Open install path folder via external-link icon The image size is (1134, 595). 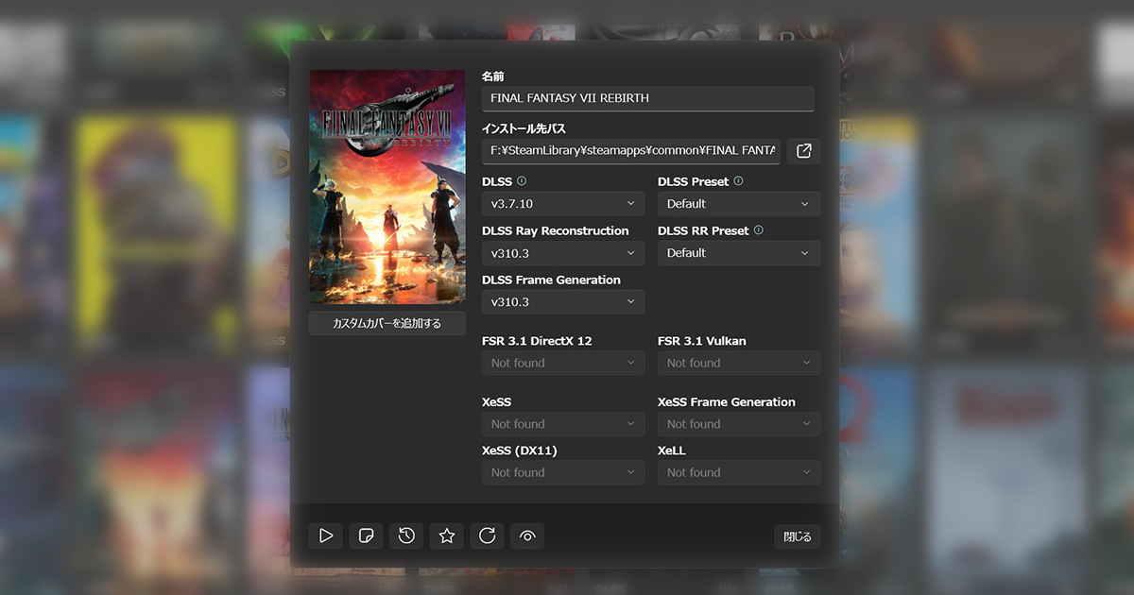point(804,151)
